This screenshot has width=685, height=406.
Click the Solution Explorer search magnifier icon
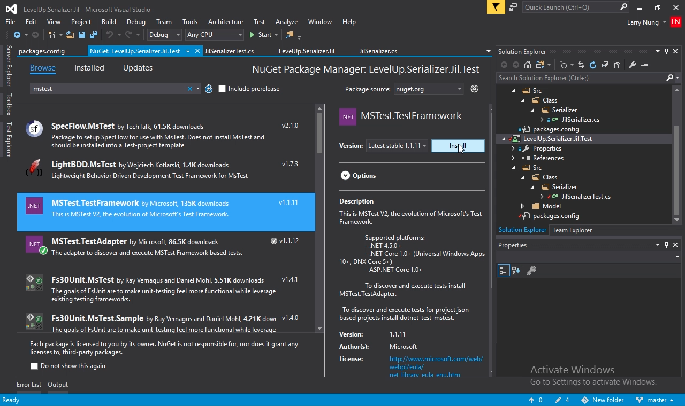669,78
